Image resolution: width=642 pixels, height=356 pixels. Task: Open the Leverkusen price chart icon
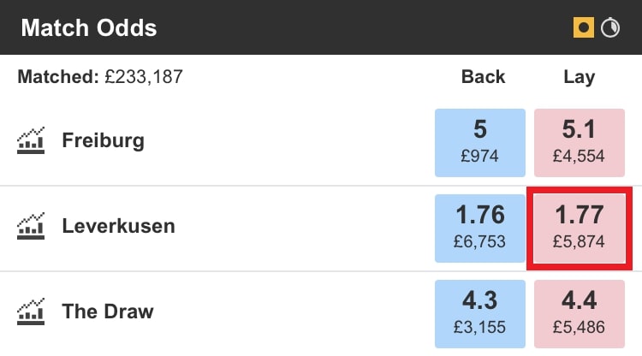tap(31, 226)
